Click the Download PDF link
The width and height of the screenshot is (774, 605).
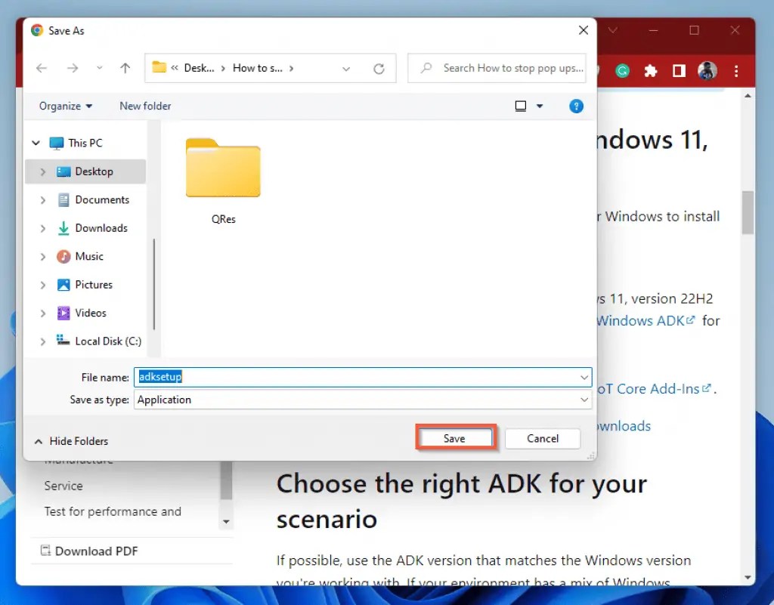point(96,551)
